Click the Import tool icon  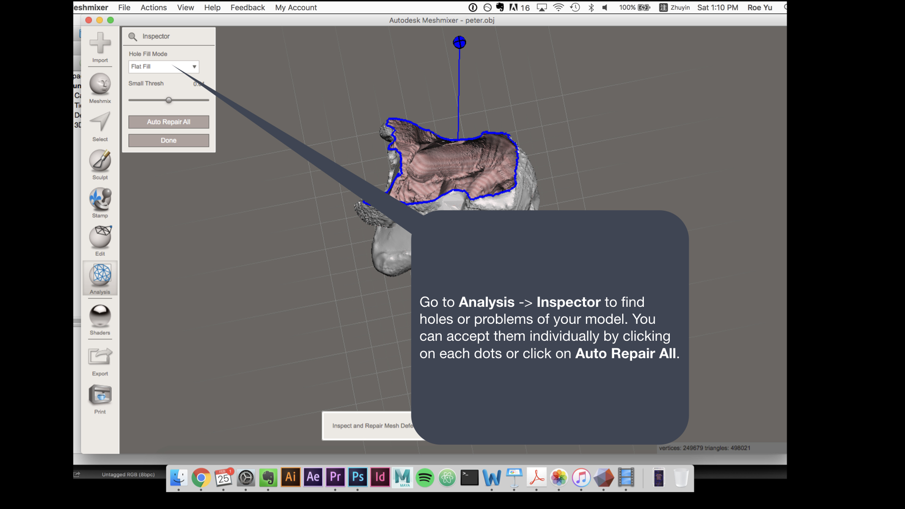point(100,44)
